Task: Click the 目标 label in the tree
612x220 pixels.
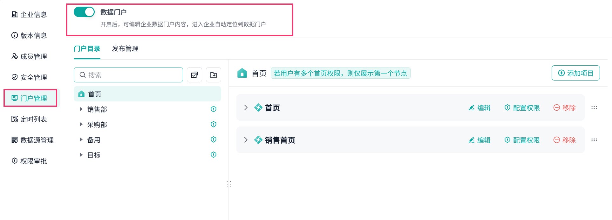Action: [94, 155]
